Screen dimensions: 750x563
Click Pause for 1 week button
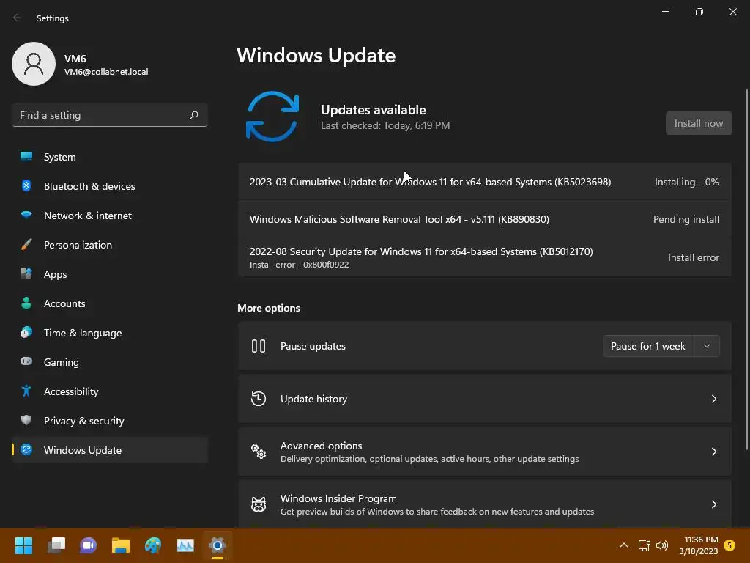pyautogui.click(x=647, y=346)
